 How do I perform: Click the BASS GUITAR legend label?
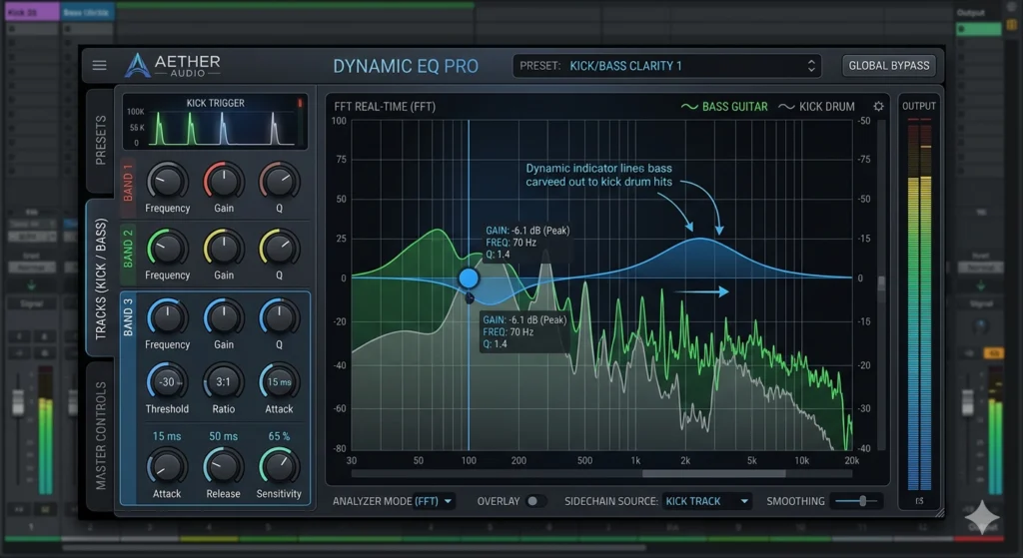click(x=734, y=106)
